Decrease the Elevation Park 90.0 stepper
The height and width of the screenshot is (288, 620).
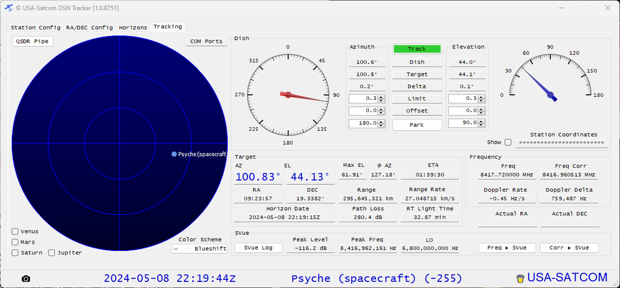[481, 125]
